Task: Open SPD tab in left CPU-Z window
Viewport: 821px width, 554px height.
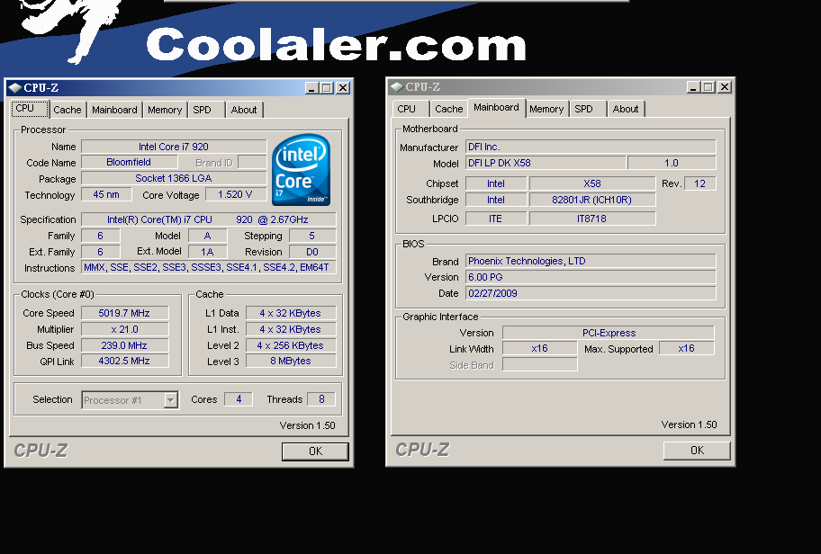Action: 206,110
